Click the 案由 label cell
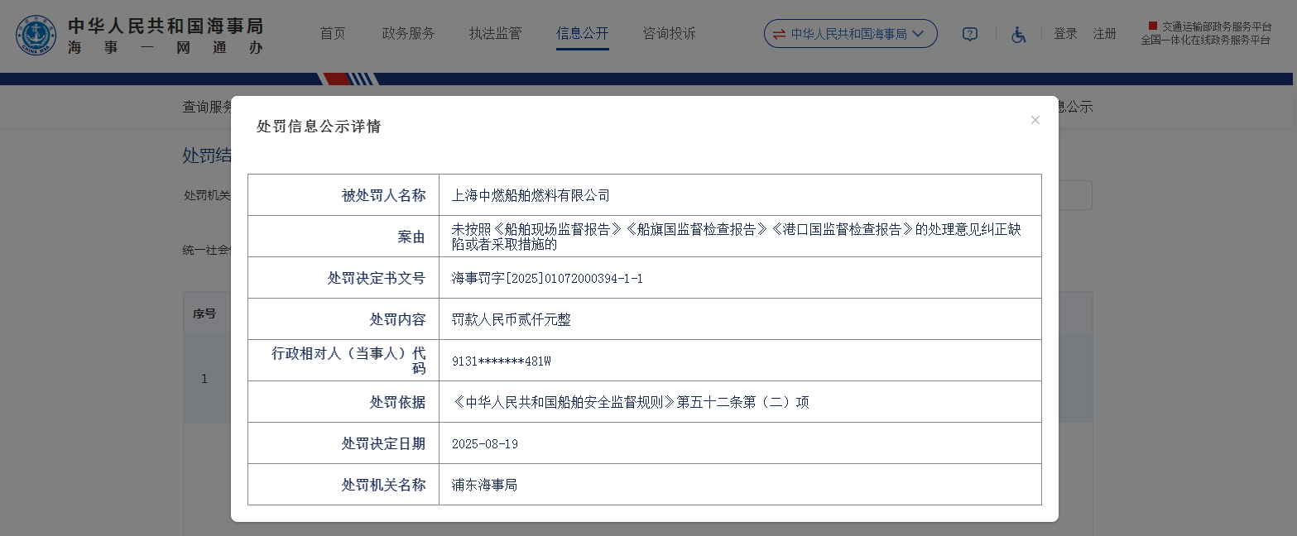 [x=343, y=237]
